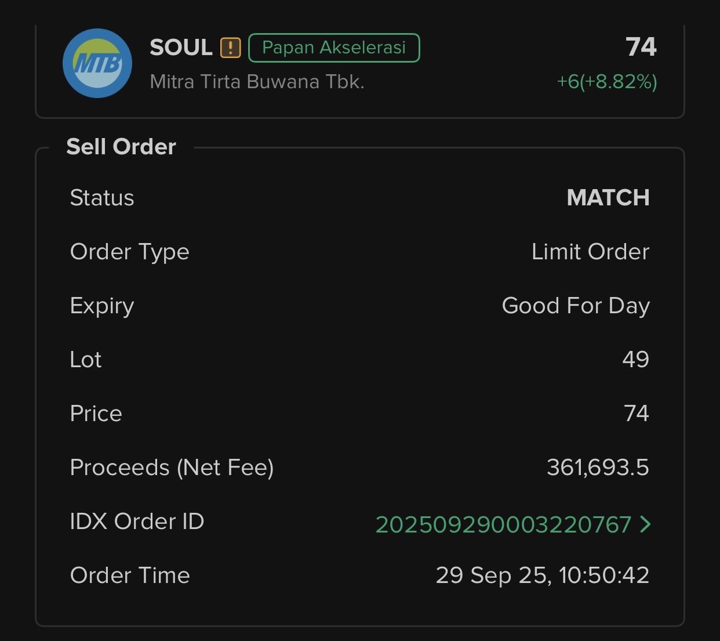
Task: Open IDX Order ID 202509290003220767
Action: click(x=503, y=524)
